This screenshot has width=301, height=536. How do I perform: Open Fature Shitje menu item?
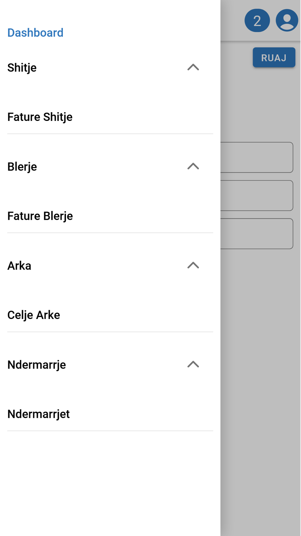tap(40, 117)
